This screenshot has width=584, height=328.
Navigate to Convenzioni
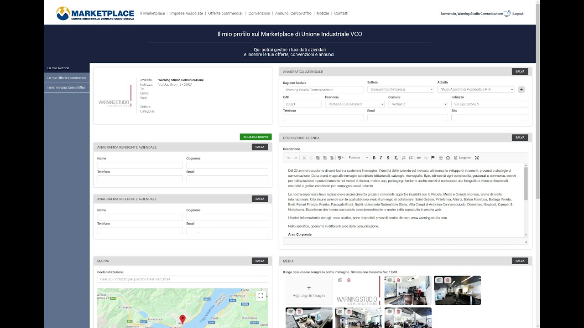point(259,14)
